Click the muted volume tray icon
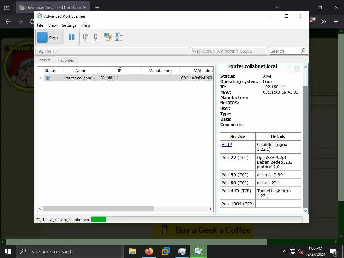Viewport: 344px width, 258px height. point(301,251)
